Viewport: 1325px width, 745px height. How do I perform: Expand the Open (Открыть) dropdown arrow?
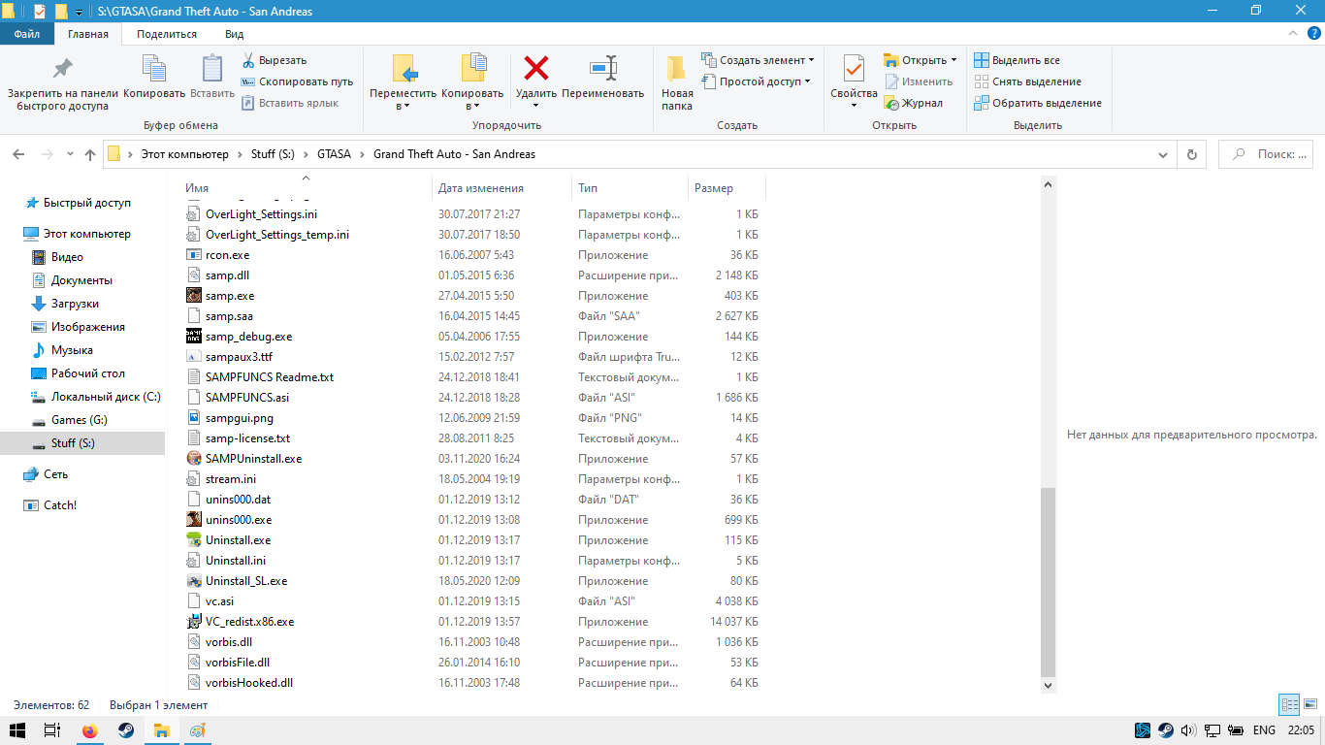pos(953,60)
